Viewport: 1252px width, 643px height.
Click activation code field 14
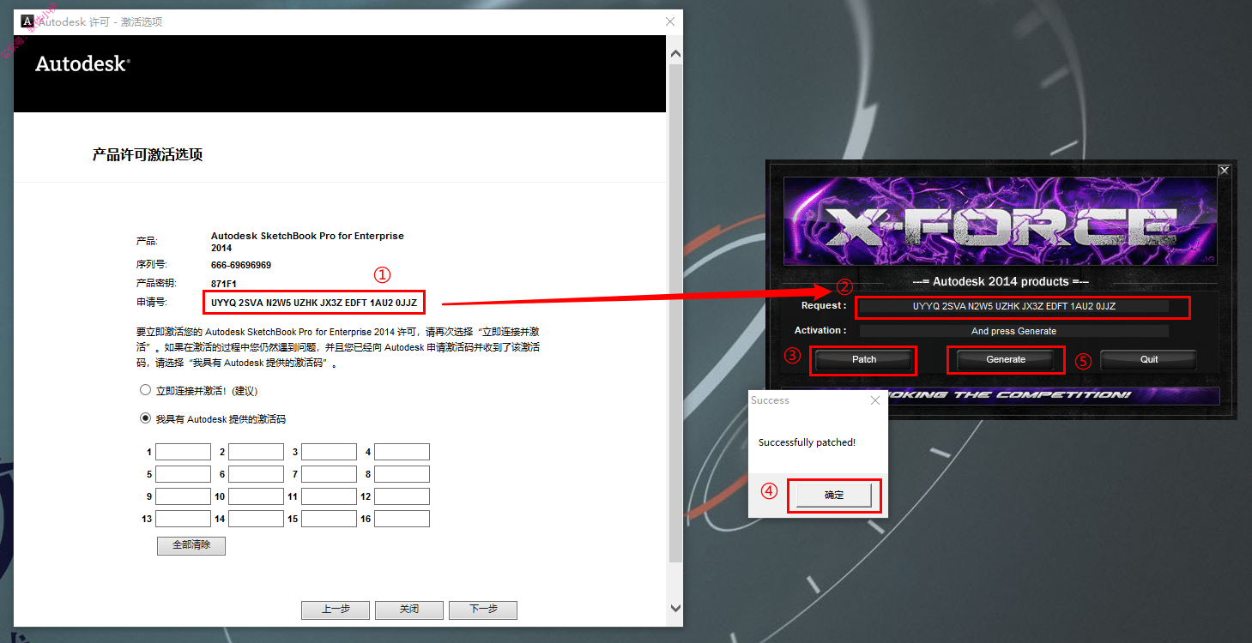coord(256,519)
